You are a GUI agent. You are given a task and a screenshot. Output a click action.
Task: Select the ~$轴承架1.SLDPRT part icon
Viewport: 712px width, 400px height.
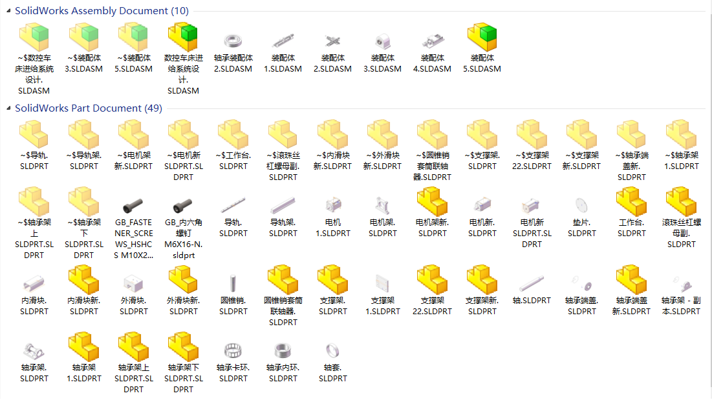[x=681, y=134]
